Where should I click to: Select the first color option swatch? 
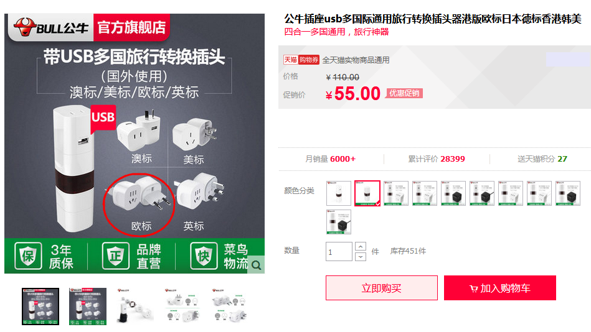[x=338, y=193]
